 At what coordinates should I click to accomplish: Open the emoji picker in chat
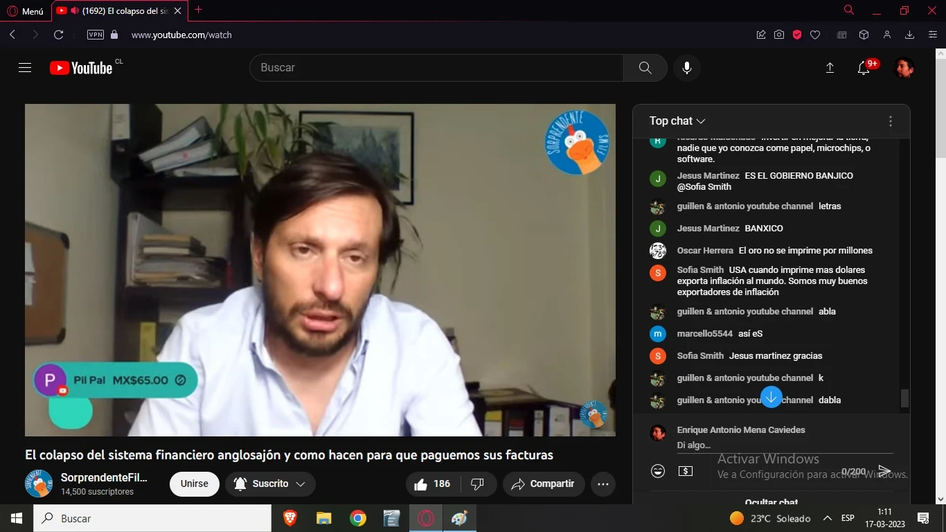(x=658, y=471)
